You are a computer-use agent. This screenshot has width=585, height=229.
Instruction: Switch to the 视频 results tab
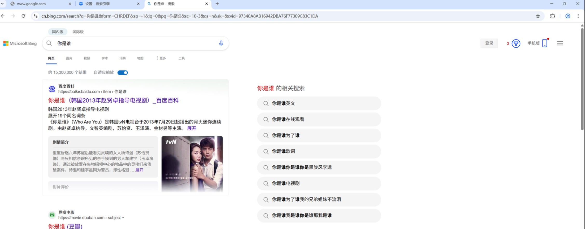[87, 58]
